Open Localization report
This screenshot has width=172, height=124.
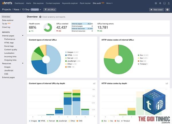tap(9, 53)
